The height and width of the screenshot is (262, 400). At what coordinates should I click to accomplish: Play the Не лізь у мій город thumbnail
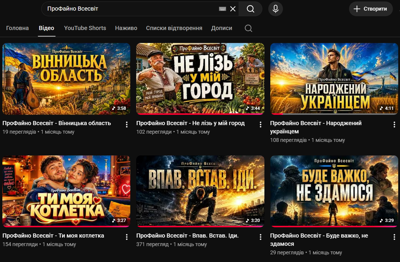pyautogui.click(x=200, y=79)
